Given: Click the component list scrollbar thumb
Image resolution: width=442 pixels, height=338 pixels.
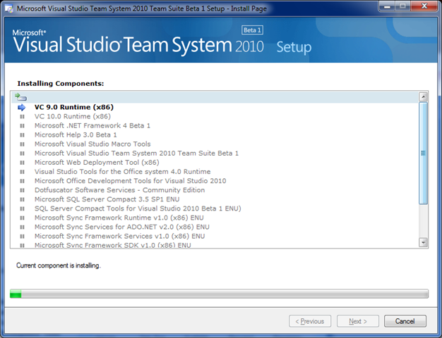Looking at the screenshot, I should pos(423,154).
